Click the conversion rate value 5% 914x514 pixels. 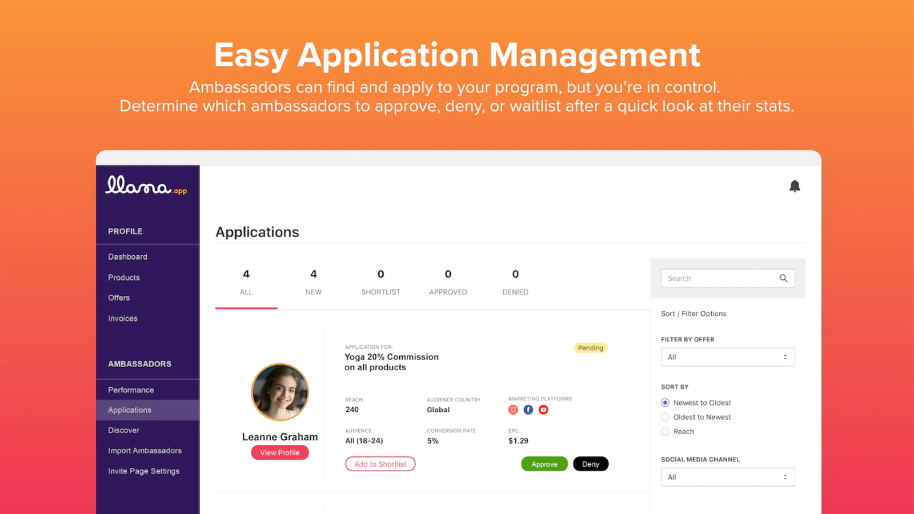(x=433, y=441)
